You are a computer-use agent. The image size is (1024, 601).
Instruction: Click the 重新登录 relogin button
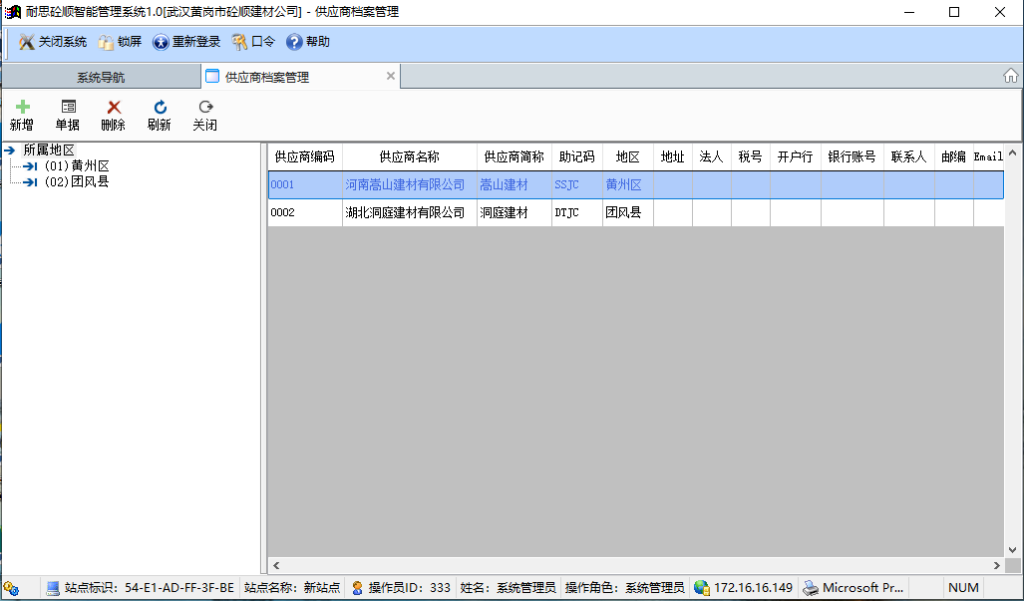click(186, 42)
